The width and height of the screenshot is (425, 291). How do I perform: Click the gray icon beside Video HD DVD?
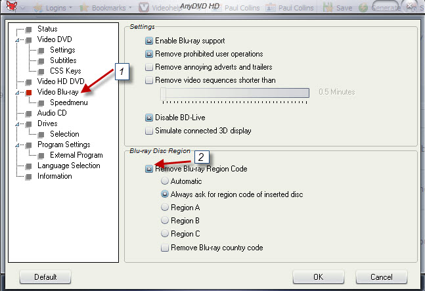pos(28,82)
